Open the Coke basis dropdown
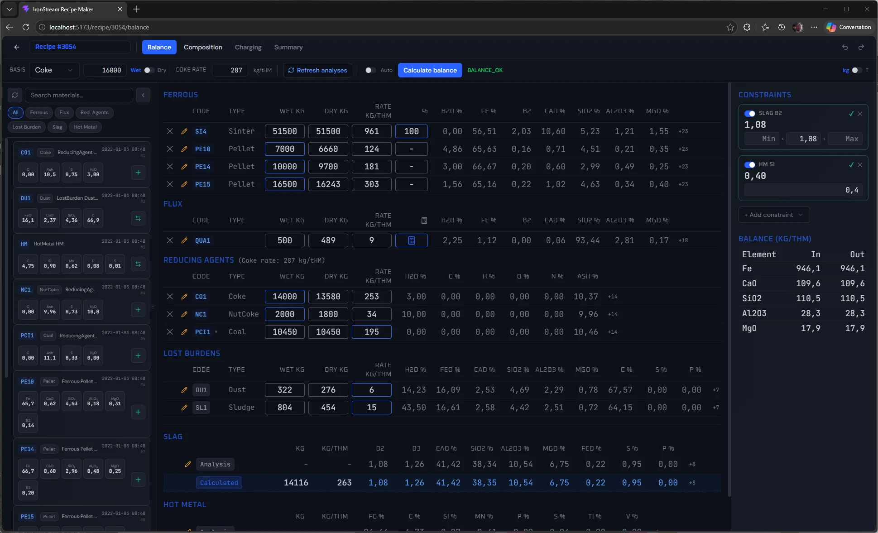 coord(54,70)
